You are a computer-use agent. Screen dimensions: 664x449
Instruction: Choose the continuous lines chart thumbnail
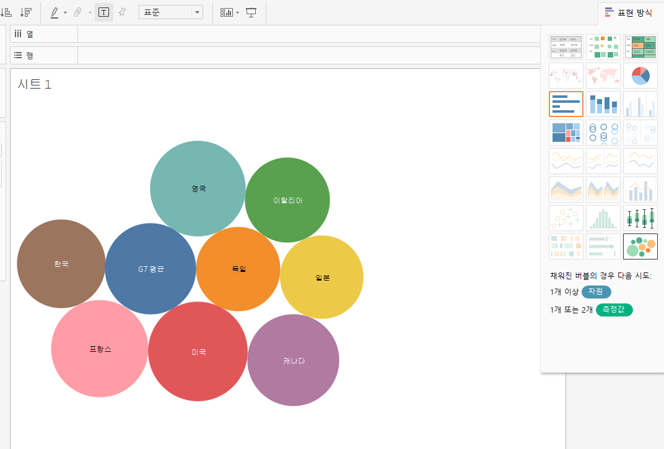click(x=566, y=160)
